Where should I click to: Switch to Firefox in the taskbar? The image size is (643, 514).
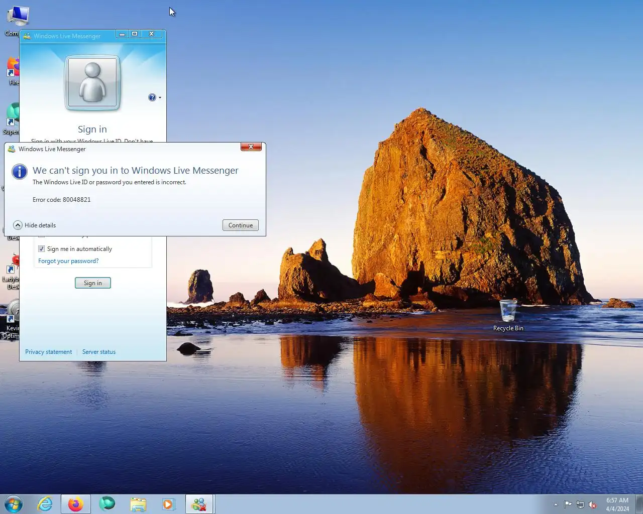76,504
